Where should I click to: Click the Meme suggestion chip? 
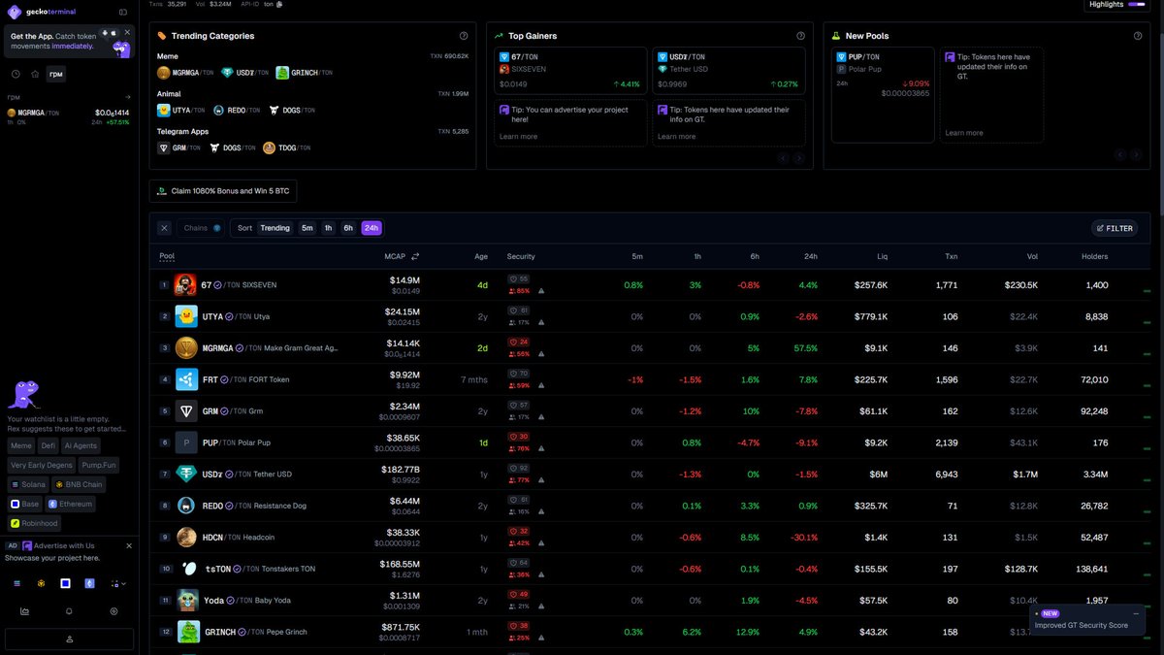click(20, 445)
